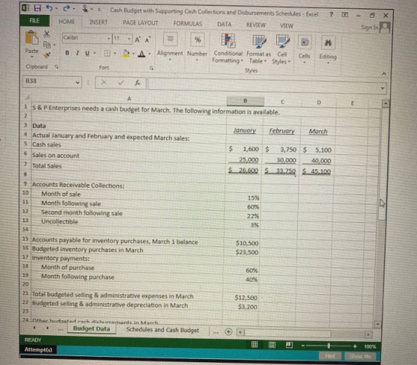Toggle Bold formatting

click(x=67, y=53)
